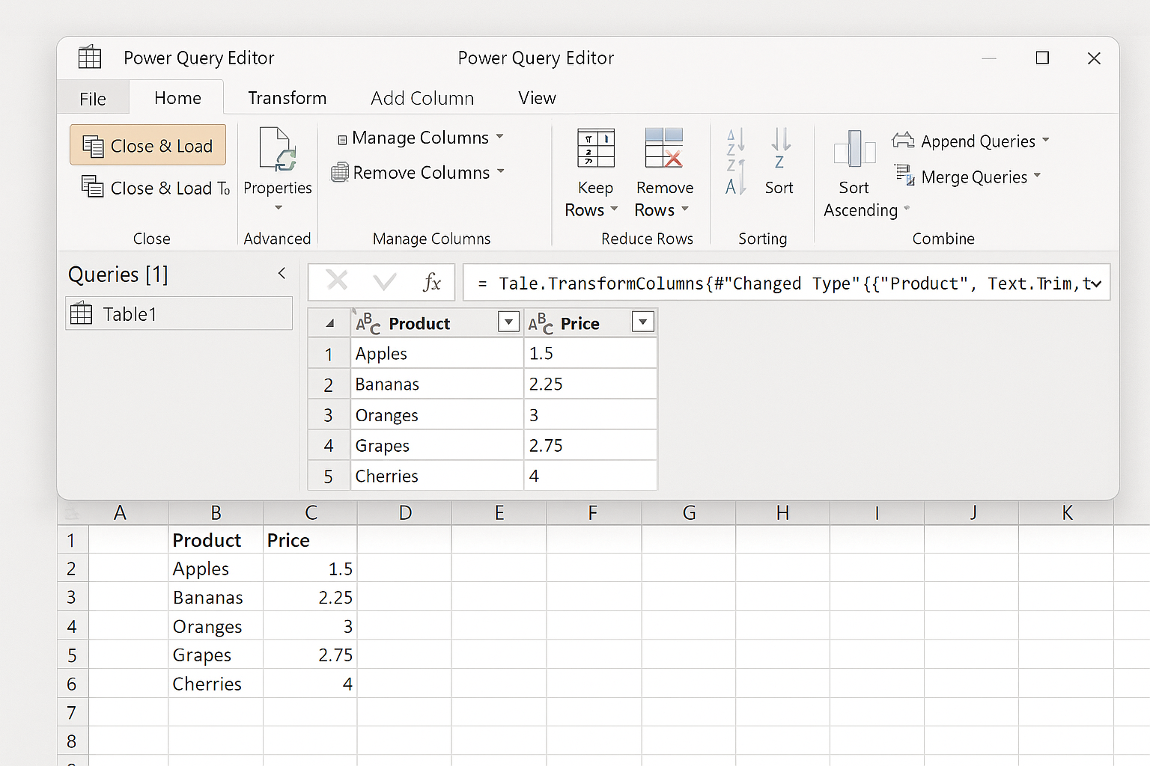This screenshot has width=1150, height=766.
Task: Switch to the View tab
Action: 537,98
